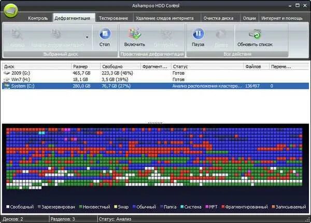This screenshot has height=223, width=311.
Task: Sort by the Диск column header
Action: click(37, 67)
